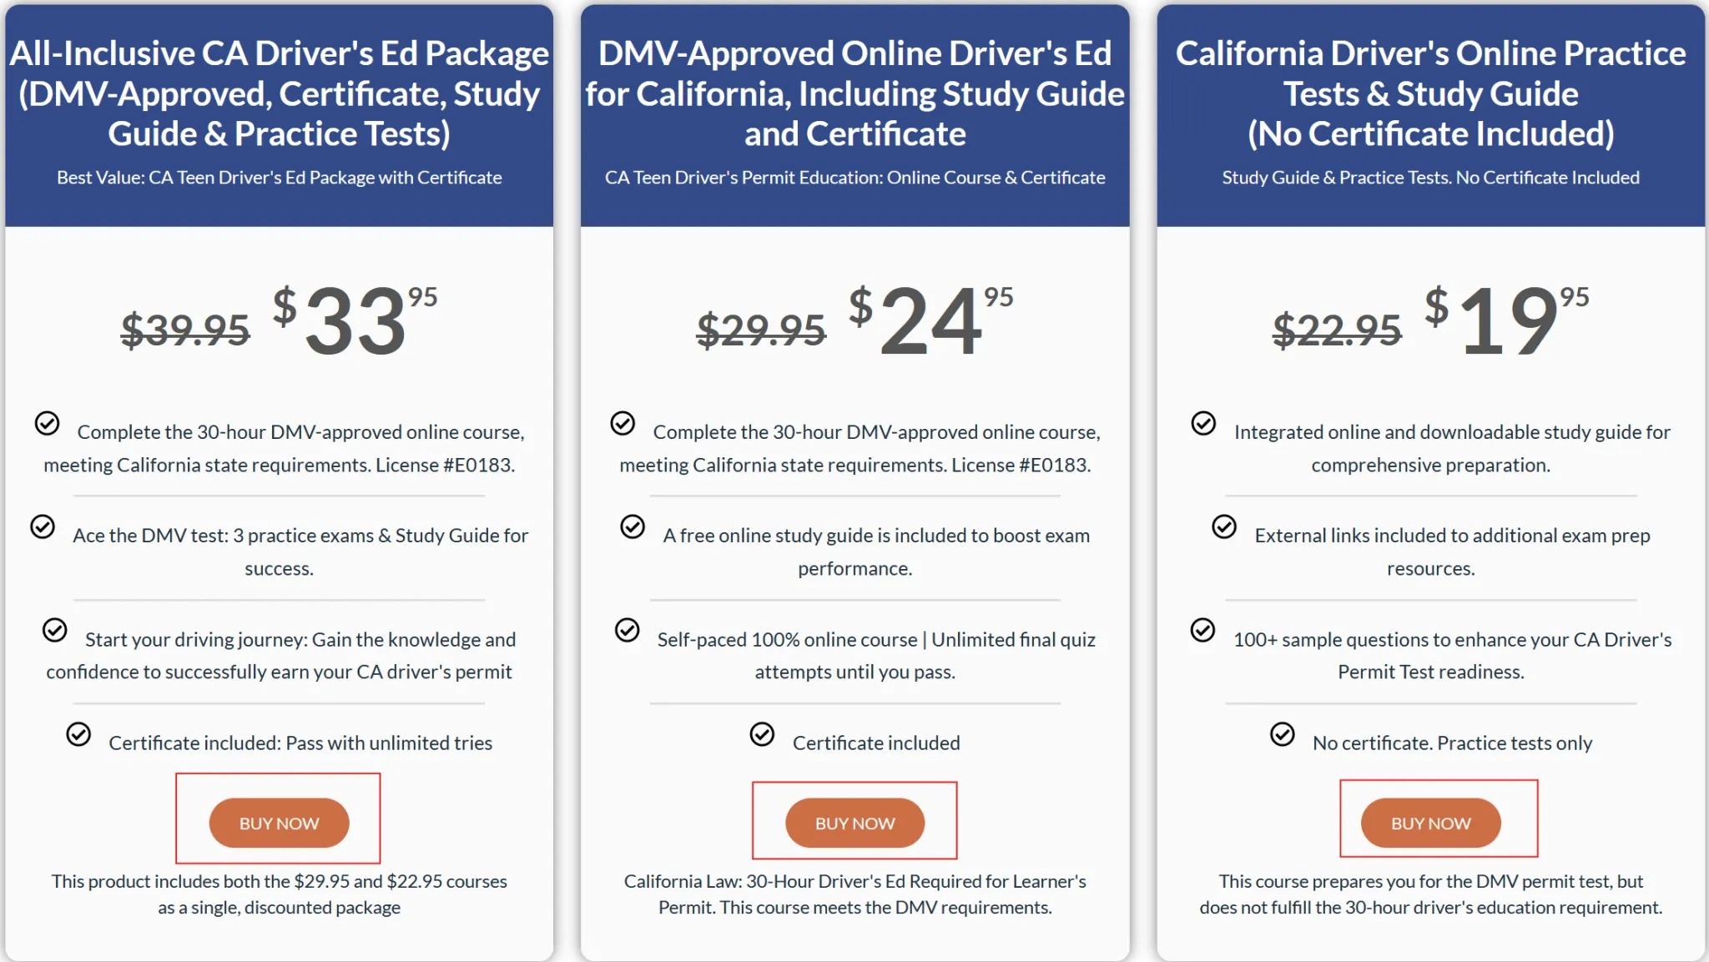Screen dimensions: 1709x962
Task: Click checkmark icon next to 'Ace the DMV test'
Action: pos(43,526)
